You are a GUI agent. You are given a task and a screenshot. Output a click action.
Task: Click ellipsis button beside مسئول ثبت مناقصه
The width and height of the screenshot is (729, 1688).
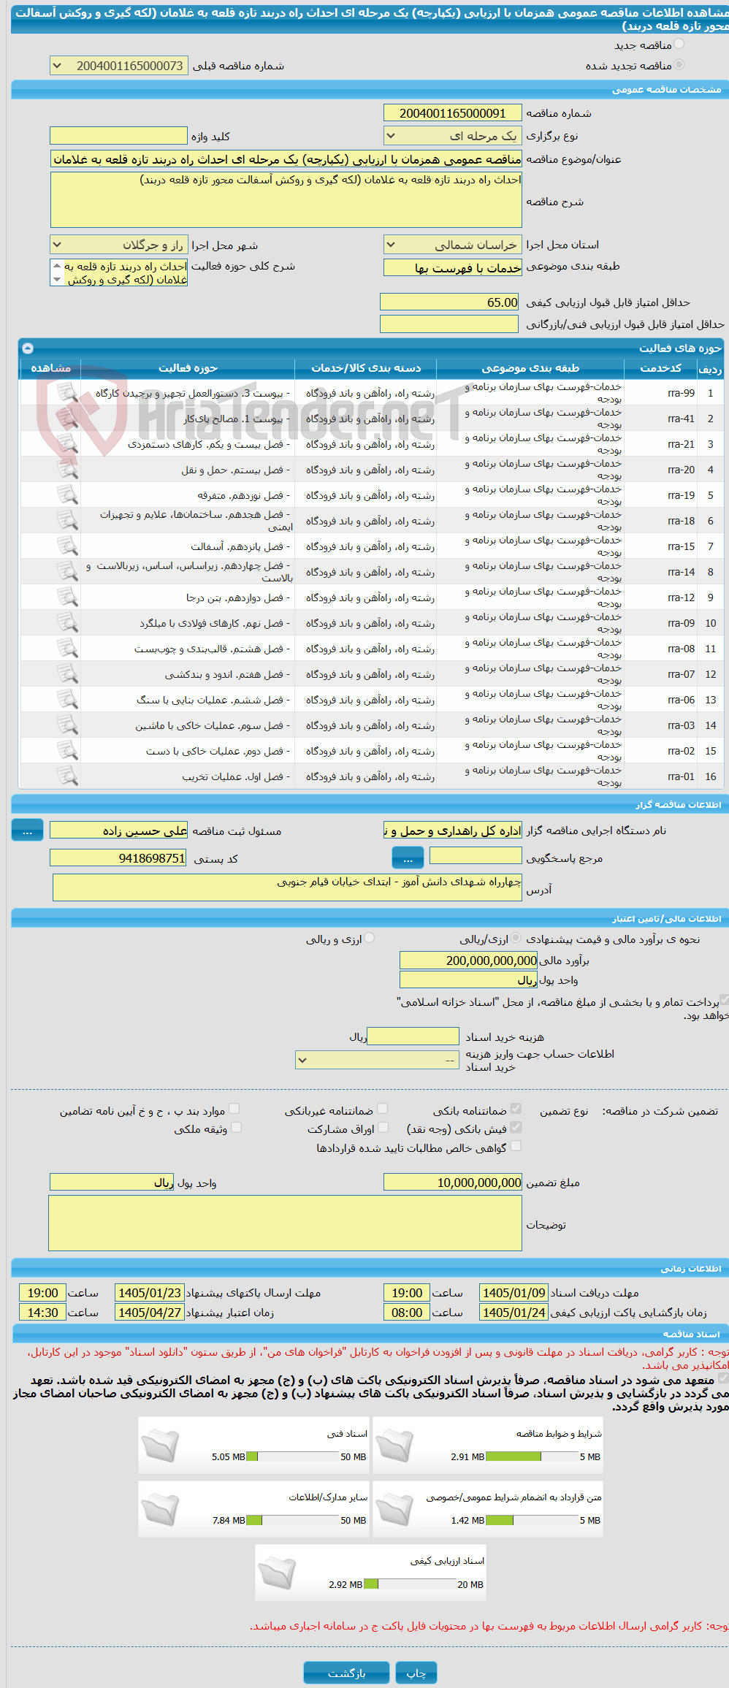tap(27, 830)
